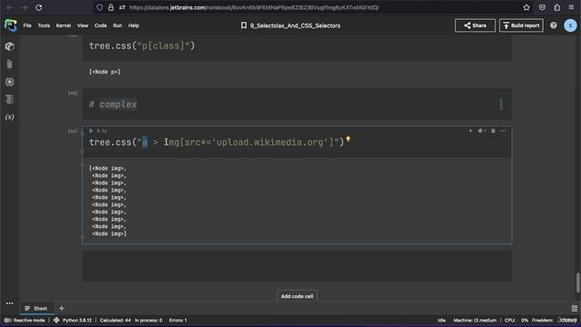Go back in browser history
The height and width of the screenshot is (327, 581).
click(x=10, y=7)
